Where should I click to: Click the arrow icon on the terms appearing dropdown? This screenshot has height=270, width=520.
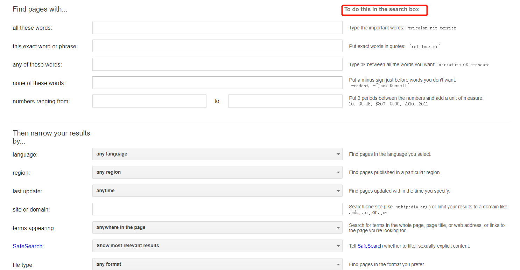point(338,228)
